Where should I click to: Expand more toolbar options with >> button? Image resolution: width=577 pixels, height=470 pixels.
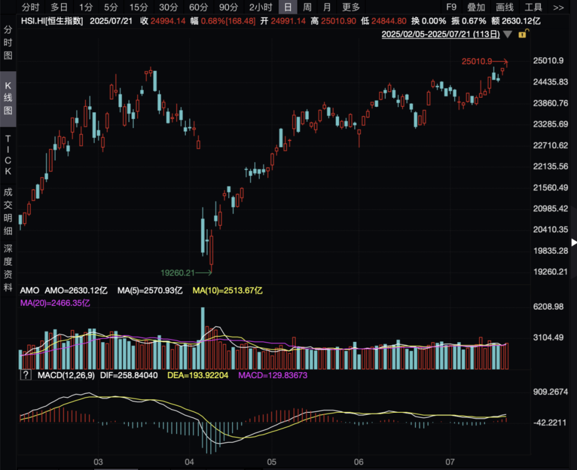tap(558, 7)
